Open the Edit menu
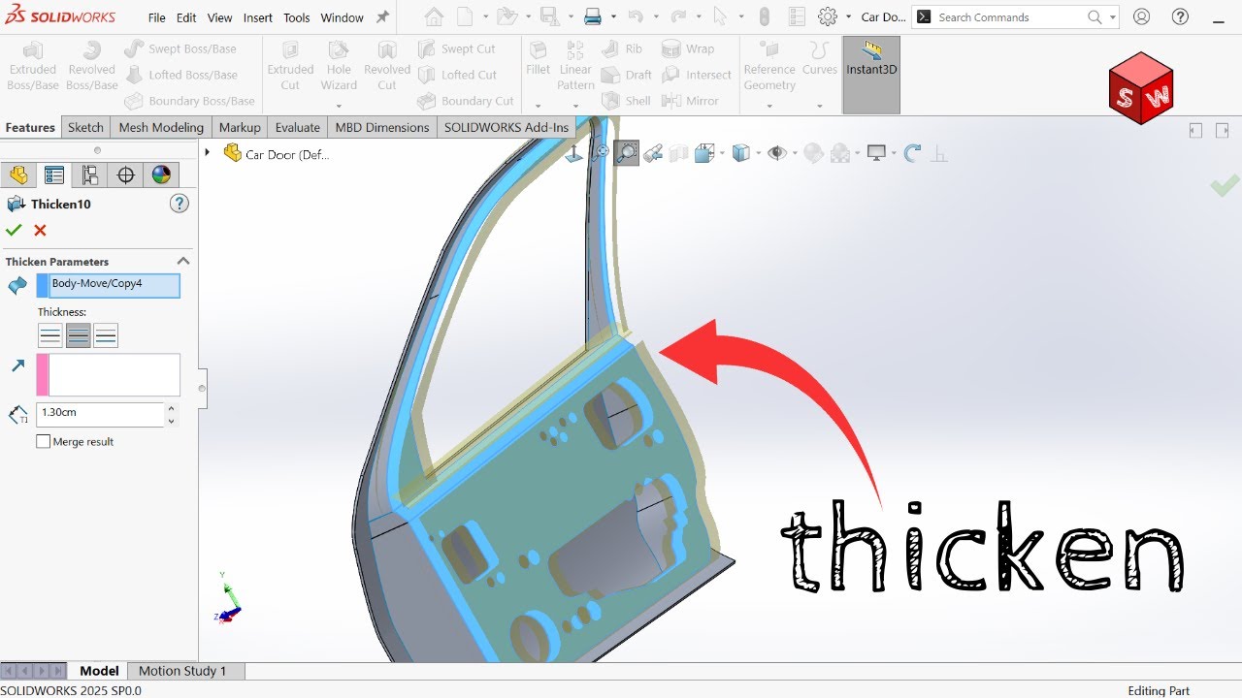The height and width of the screenshot is (698, 1242). click(186, 17)
